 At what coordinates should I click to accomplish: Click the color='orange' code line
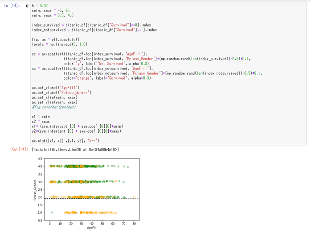tap(107, 78)
